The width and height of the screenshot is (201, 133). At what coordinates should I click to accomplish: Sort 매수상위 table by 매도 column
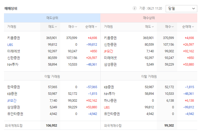coord(149,27)
